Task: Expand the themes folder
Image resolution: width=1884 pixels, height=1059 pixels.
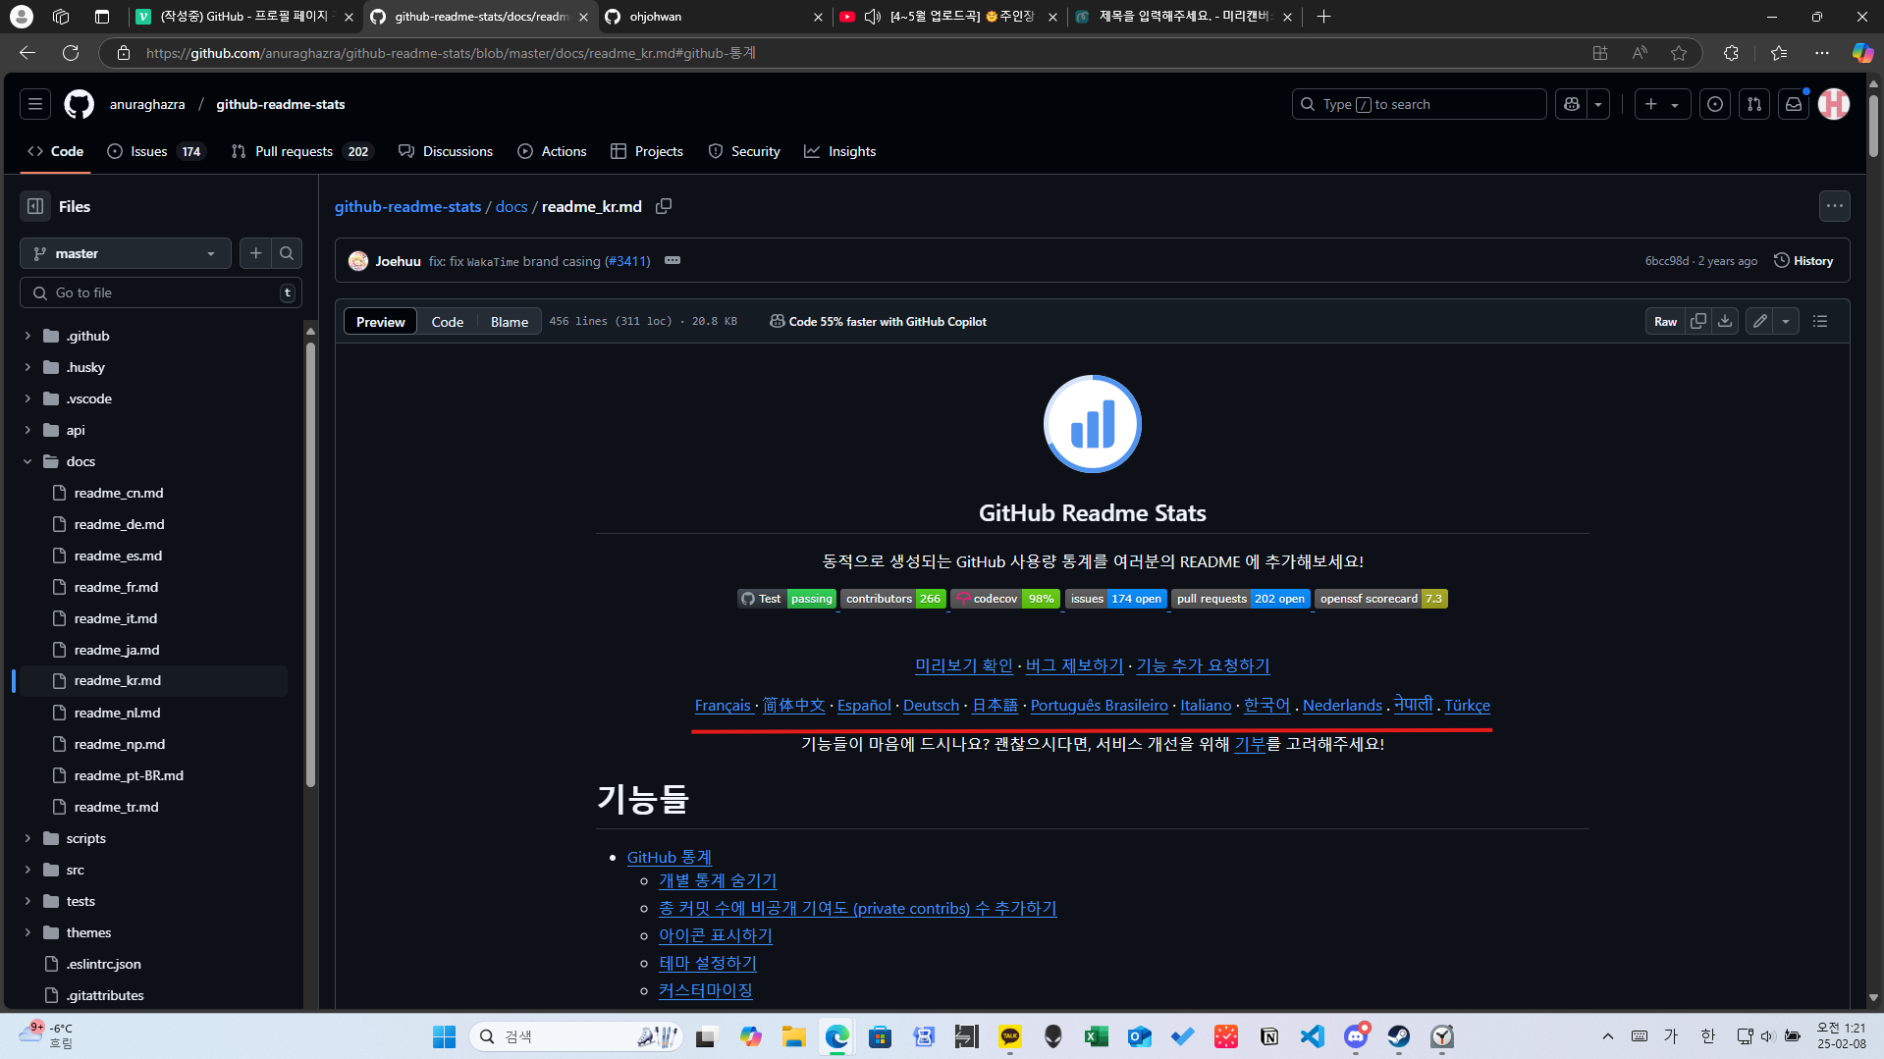Action: click(27, 932)
